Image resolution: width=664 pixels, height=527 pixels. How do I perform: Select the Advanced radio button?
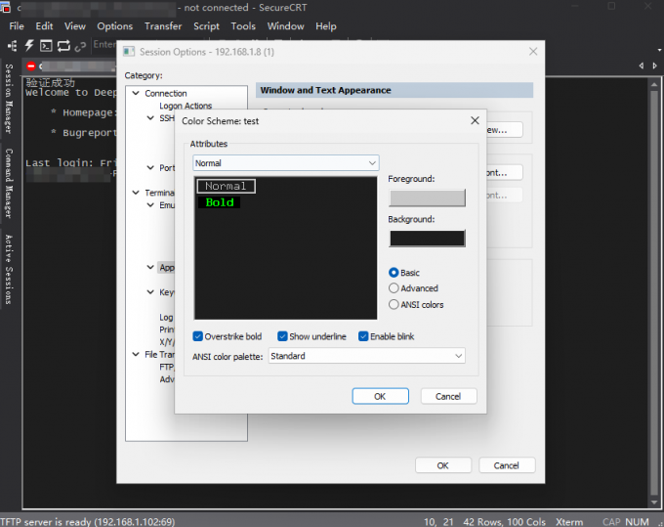[394, 288]
